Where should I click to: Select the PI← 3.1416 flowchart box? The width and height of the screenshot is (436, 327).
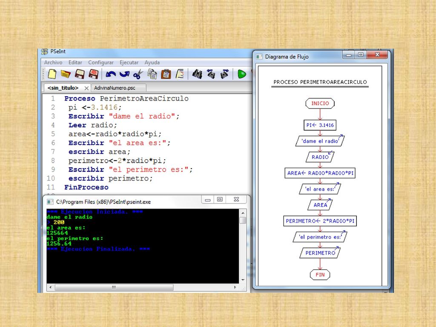[x=320, y=125]
